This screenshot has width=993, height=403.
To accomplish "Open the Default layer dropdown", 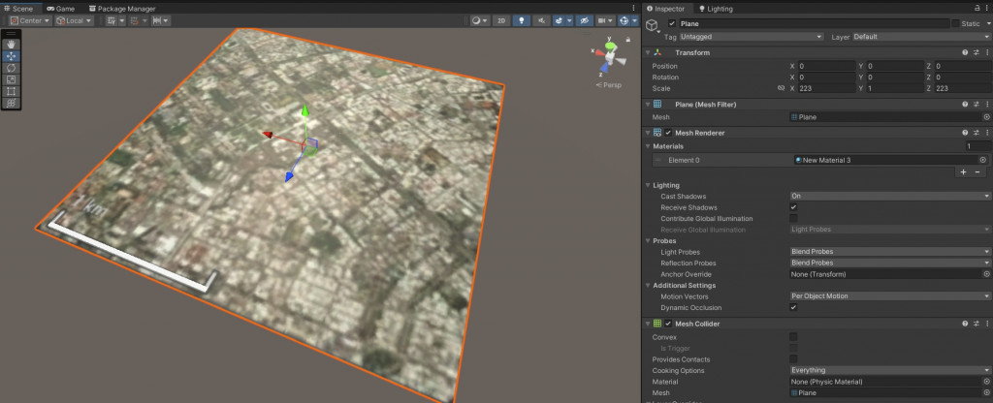I will pyautogui.click(x=921, y=37).
